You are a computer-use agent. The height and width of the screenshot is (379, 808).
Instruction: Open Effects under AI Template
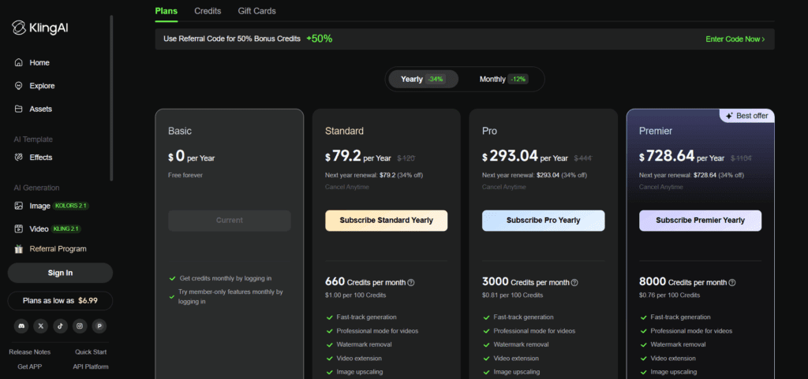[x=33, y=158]
